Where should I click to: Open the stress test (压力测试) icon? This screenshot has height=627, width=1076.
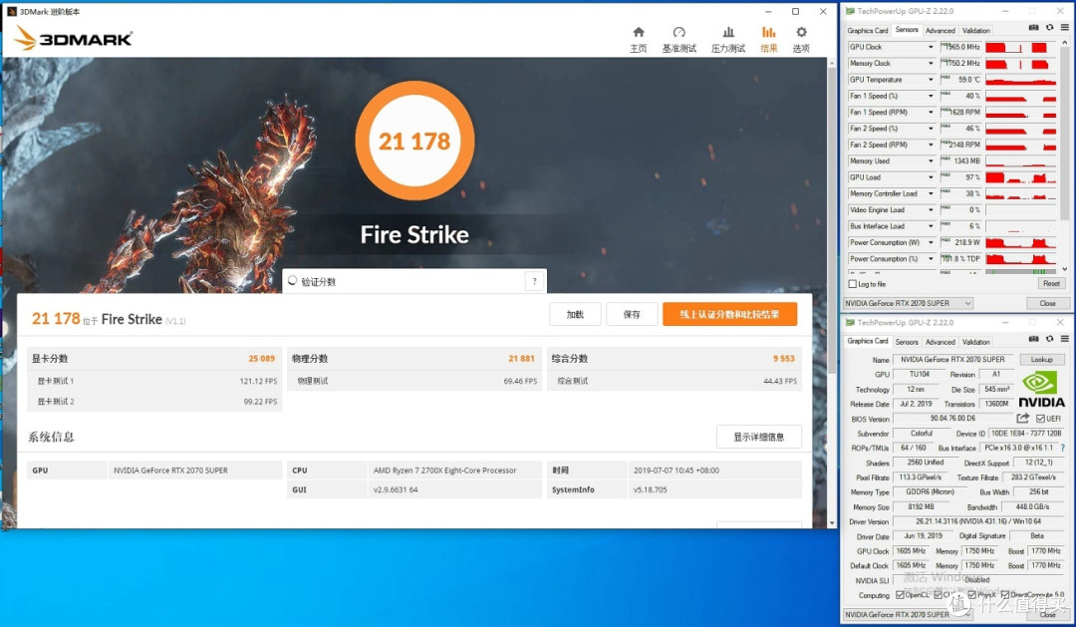pos(728,32)
